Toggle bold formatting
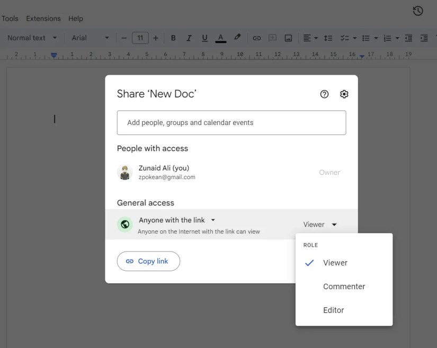437x348 pixels. pyautogui.click(x=173, y=38)
